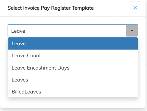The width and height of the screenshot is (147, 111).
Task: Select the highlighted Leave option
Action: click(73, 44)
